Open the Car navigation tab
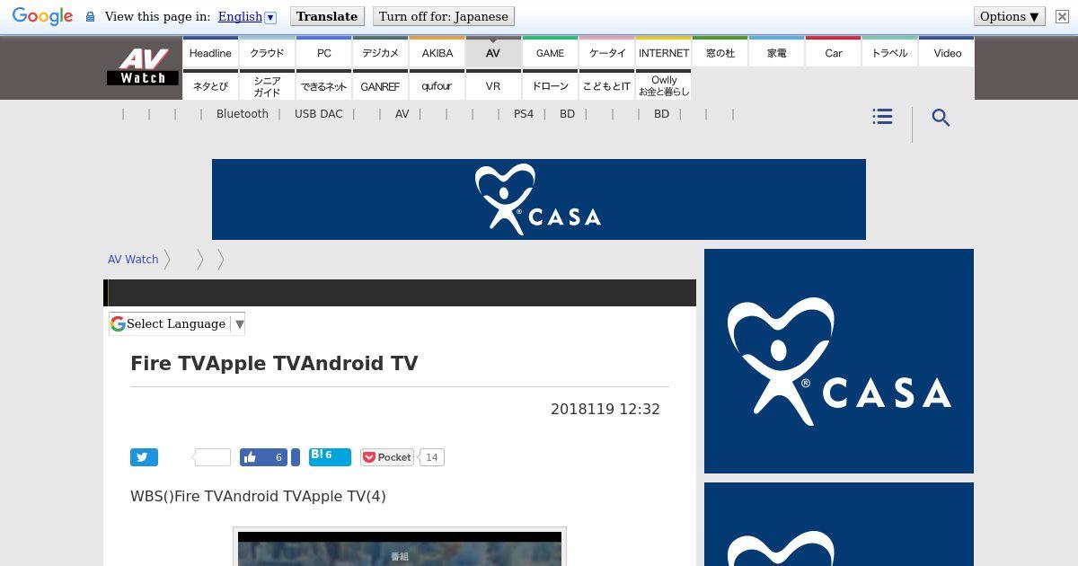The height and width of the screenshot is (566, 1078). pyautogui.click(x=833, y=52)
